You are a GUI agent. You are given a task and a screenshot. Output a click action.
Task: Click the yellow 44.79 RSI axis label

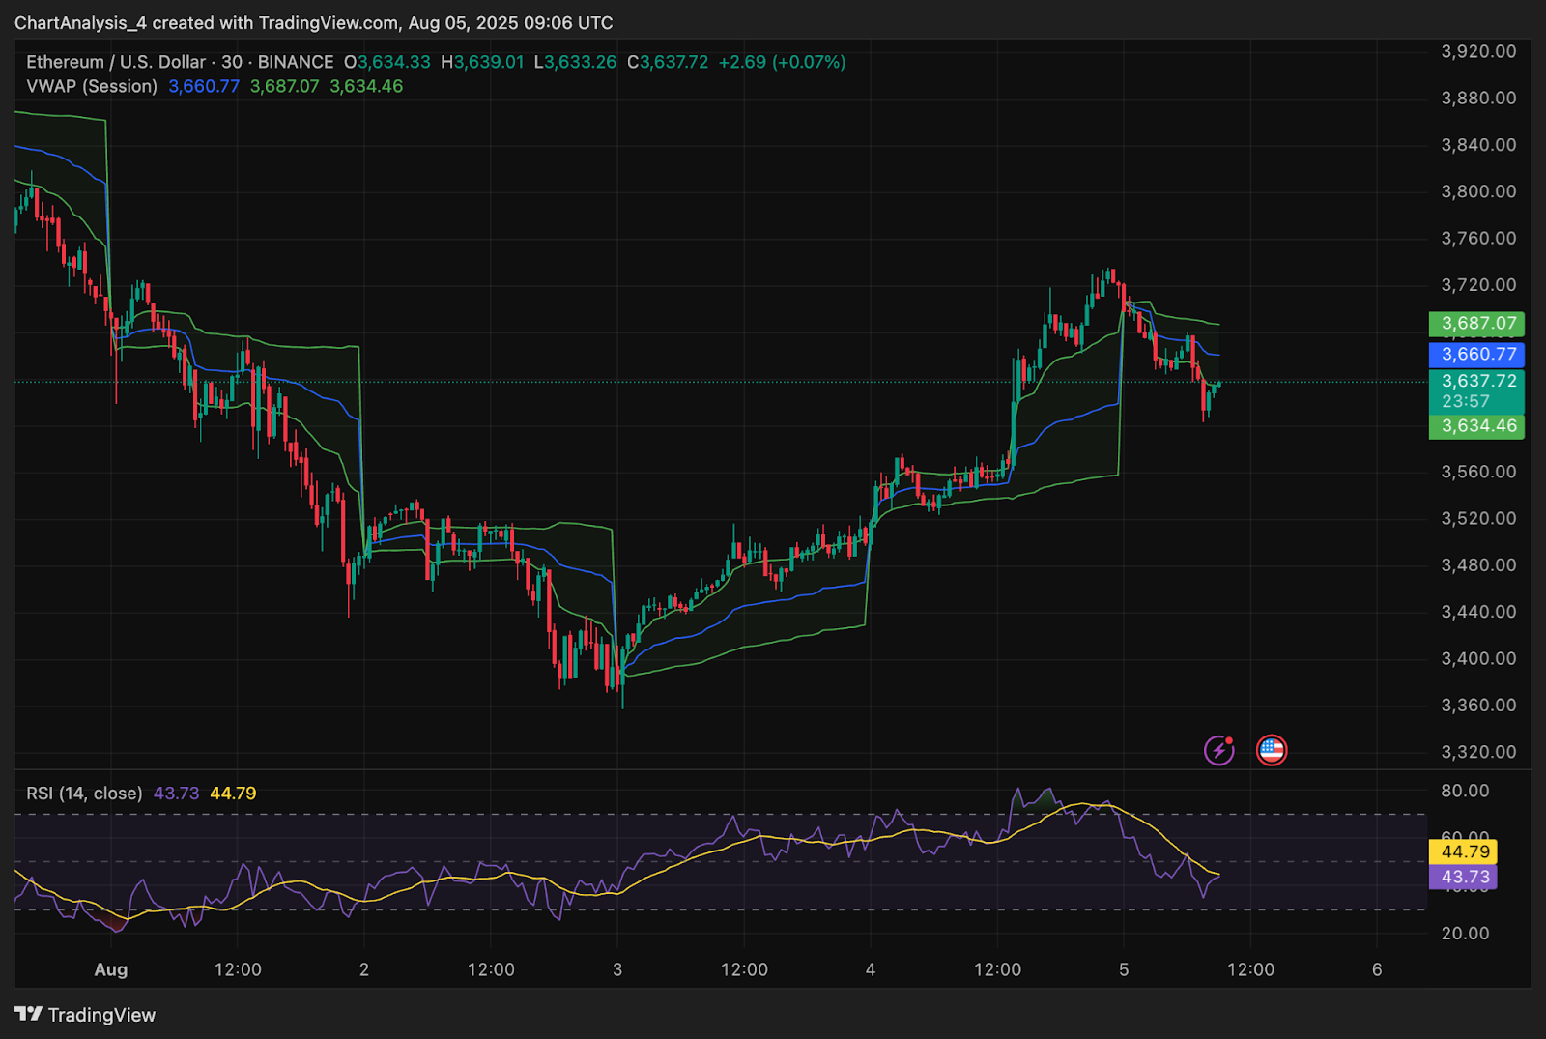(x=1463, y=851)
